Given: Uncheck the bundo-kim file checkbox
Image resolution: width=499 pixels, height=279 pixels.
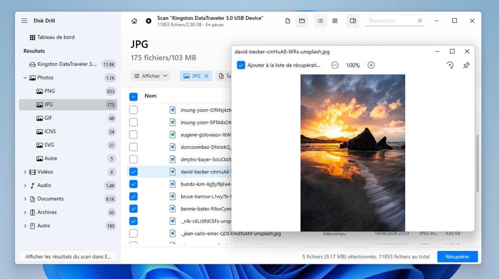Looking at the screenshot, I should [x=134, y=184].
